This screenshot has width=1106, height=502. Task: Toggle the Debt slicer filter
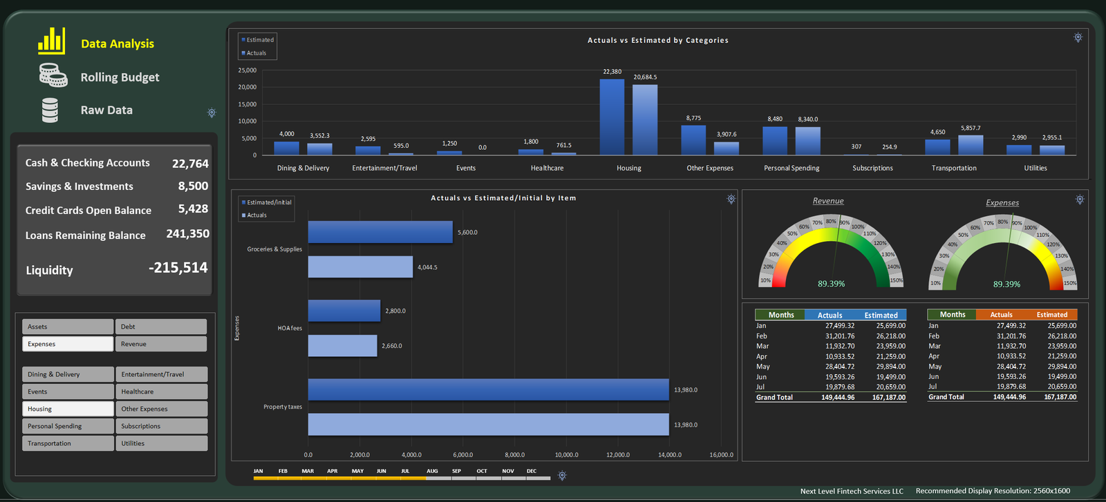tap(161, 327)
